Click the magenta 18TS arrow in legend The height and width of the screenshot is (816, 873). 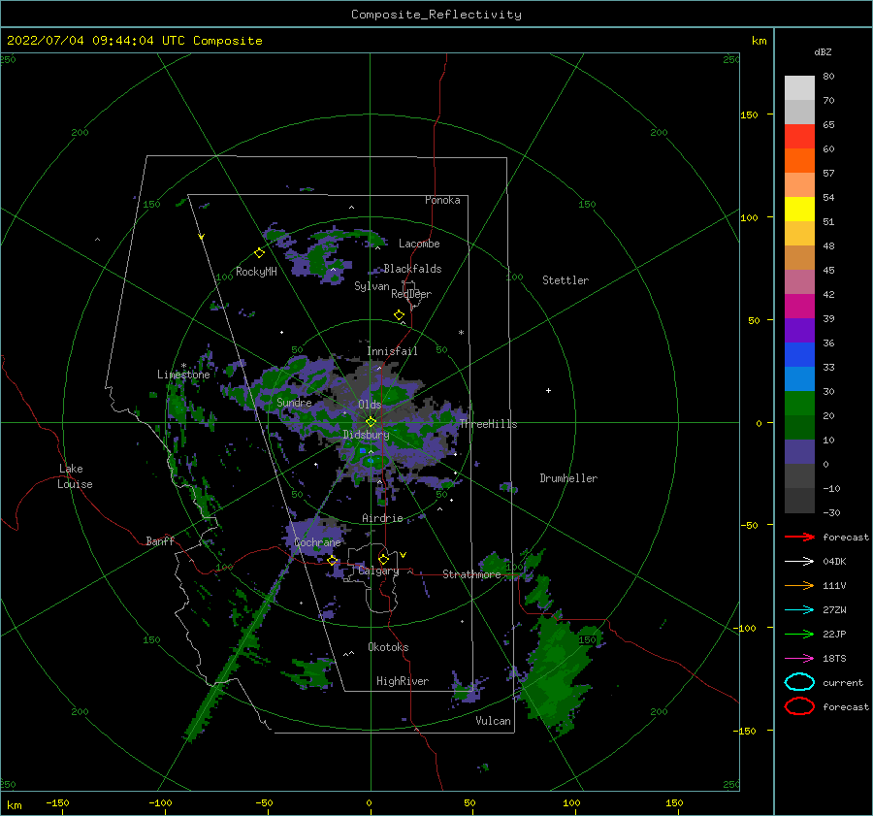799,658
